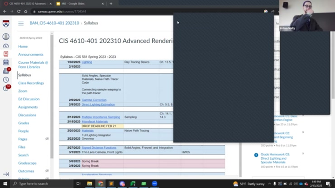Toggle the hamburger course menu button
Screen dimensions: 335x188
[x=21, y=23]
